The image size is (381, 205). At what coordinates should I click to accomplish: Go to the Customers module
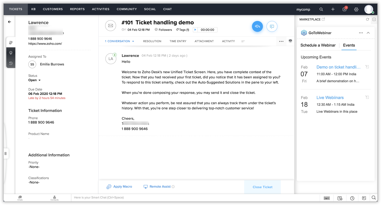click(53, 9)
